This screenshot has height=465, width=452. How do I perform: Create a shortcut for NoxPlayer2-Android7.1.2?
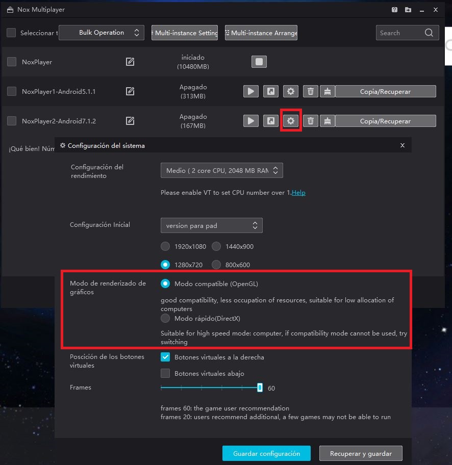click(271, 121)
